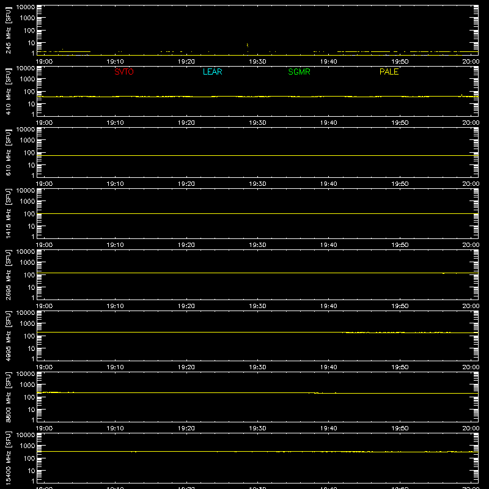Screen dimensions: 489x489
Task: Click the 10 tick label on 1415 MHz axis
Action: (x=31, y=226)
